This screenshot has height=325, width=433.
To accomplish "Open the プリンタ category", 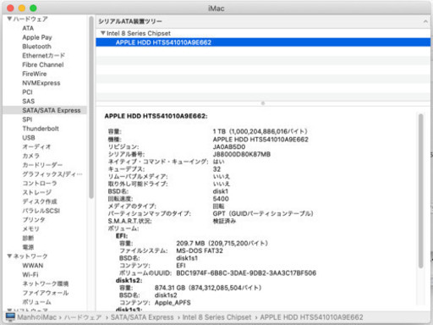I will tap(34, 220).
